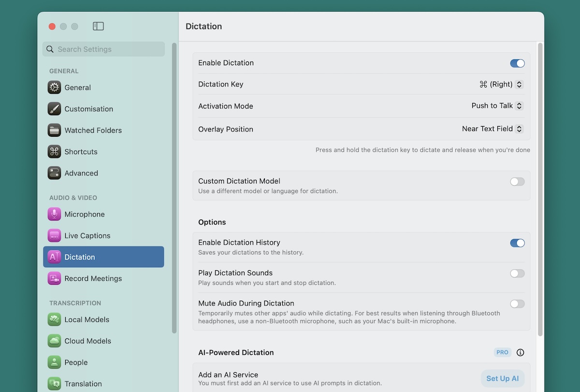Click the Translation icon
The image size is (580, 392).
tap(54, 384)
